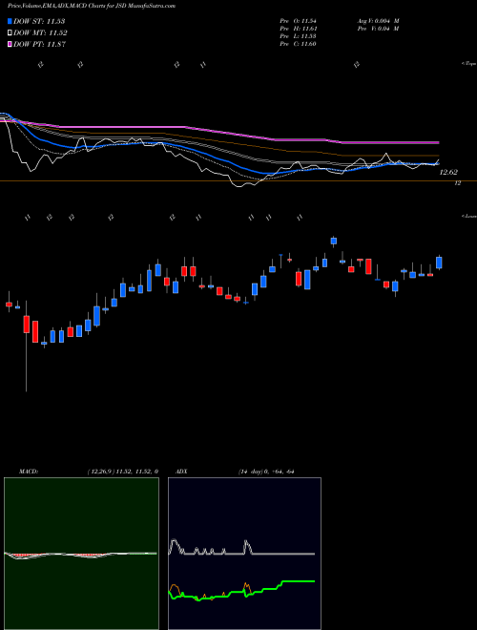
Task: Select the 'DOW MT: 11.52' legend label
Action: pos(40,33)
